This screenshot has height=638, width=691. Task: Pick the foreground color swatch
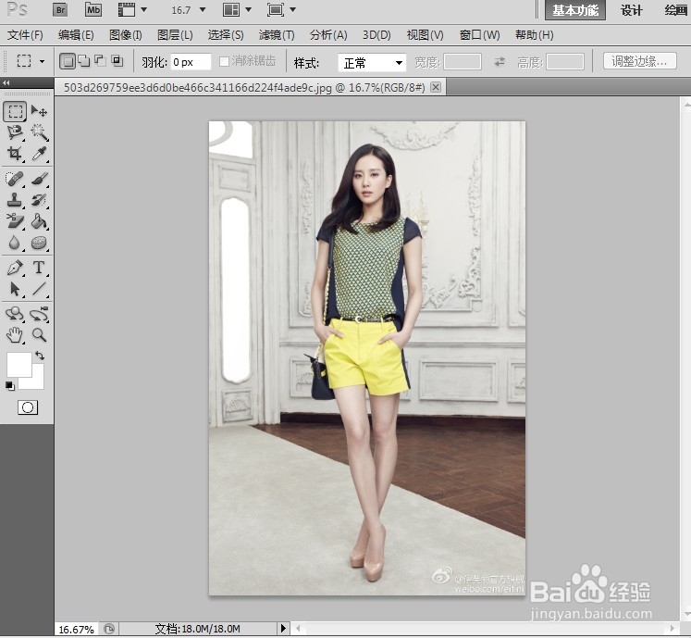[x=19, y=365]
